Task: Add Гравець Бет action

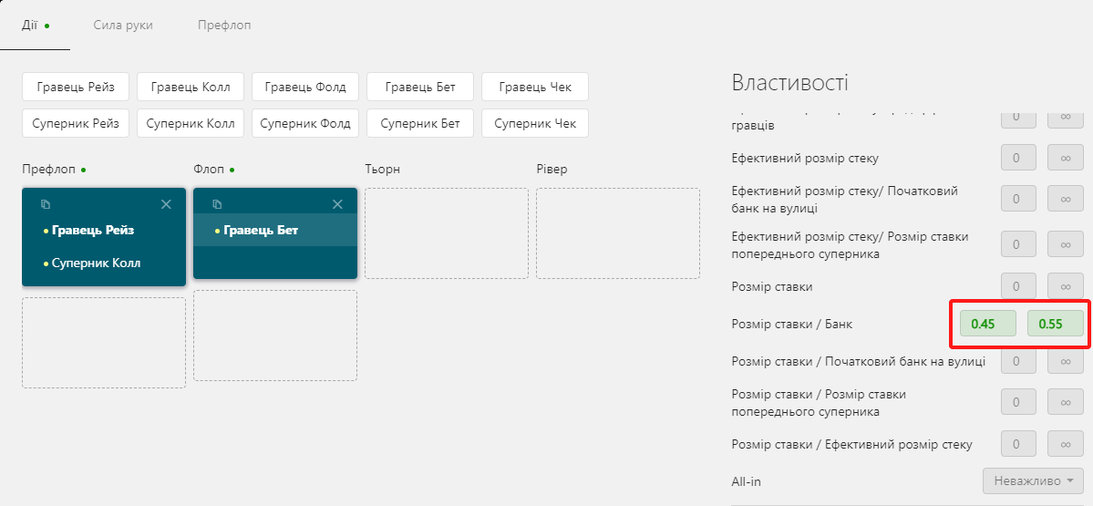Action: (x=419, y=88)
